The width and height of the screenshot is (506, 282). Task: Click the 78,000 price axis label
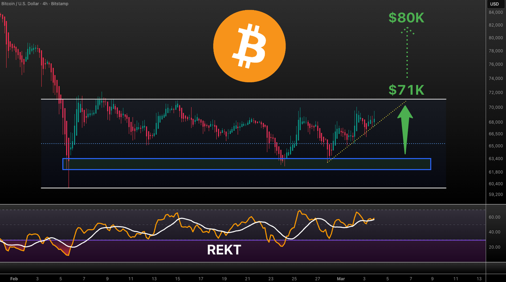[496, 51]
